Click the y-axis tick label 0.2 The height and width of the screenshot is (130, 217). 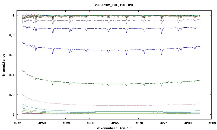tap(12, 95)
